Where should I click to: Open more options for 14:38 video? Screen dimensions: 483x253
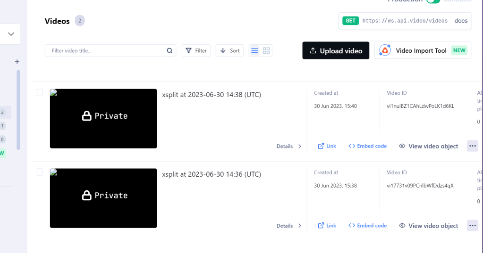(473, 146)
